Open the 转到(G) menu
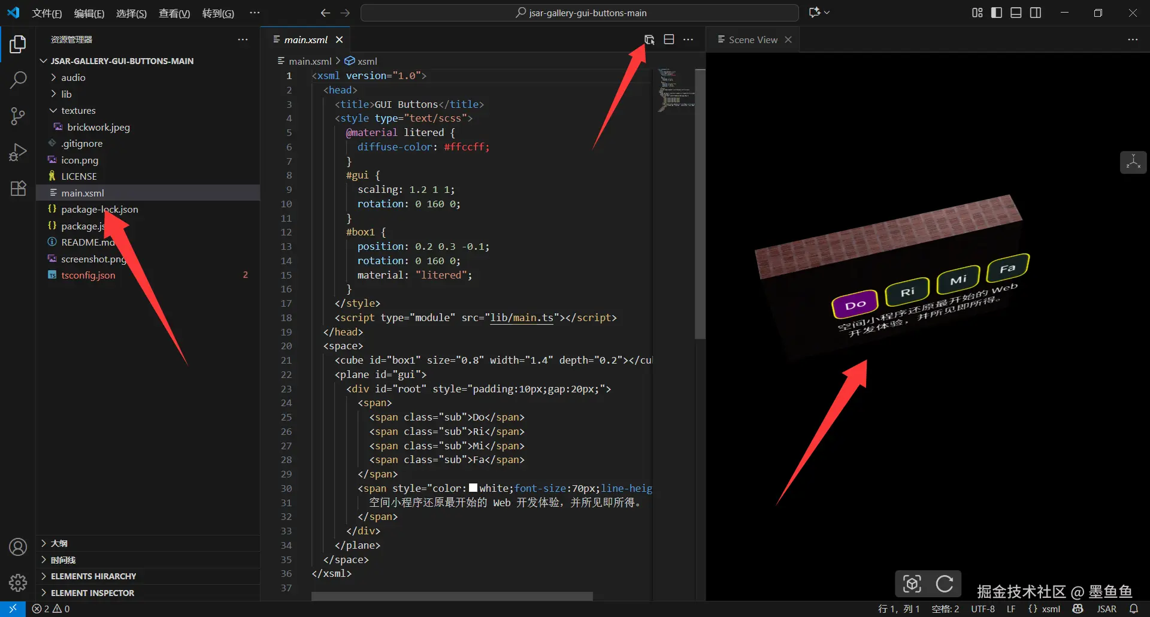 (x=218, y=13)
